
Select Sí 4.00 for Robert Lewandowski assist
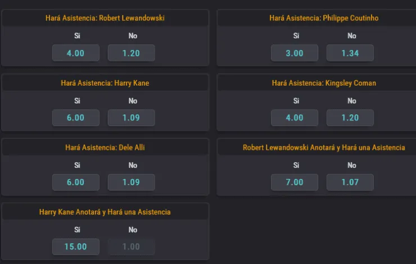pyautogui.click(x=75, y=53)
